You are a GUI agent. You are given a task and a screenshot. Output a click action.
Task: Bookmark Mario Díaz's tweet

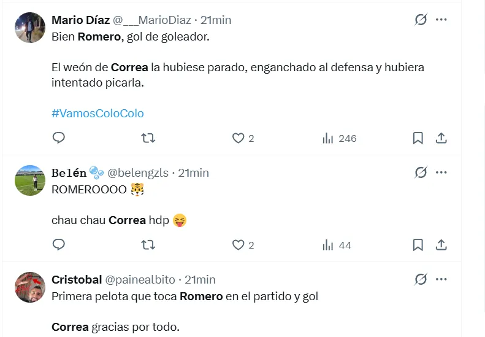[418, 138]
